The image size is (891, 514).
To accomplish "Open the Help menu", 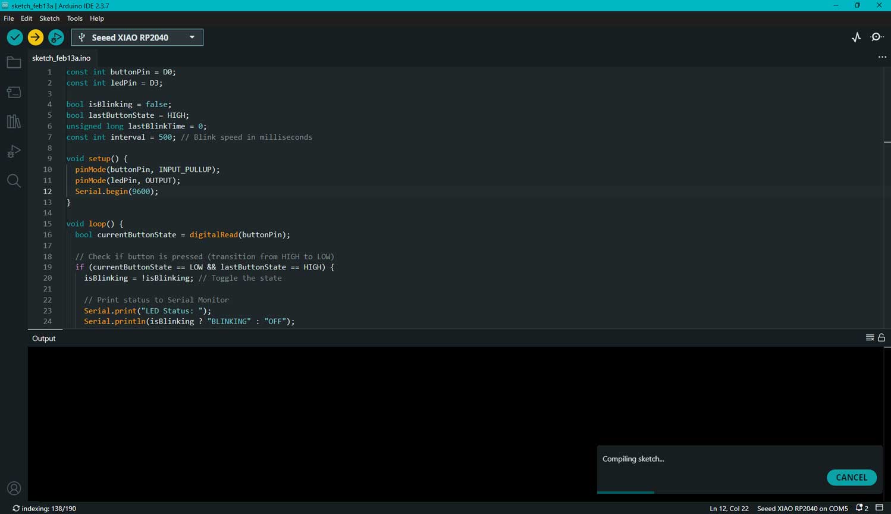I will click(97, 18).
